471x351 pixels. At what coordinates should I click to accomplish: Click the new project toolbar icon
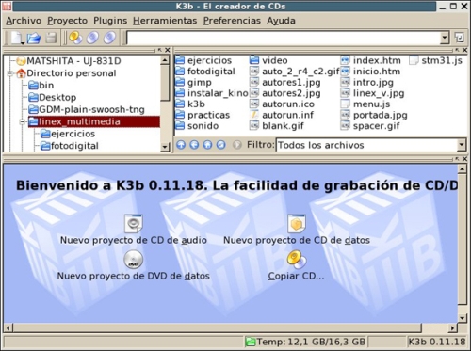point(17,38)
